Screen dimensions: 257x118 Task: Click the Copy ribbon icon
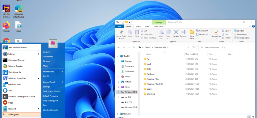[x=130, y=32]
